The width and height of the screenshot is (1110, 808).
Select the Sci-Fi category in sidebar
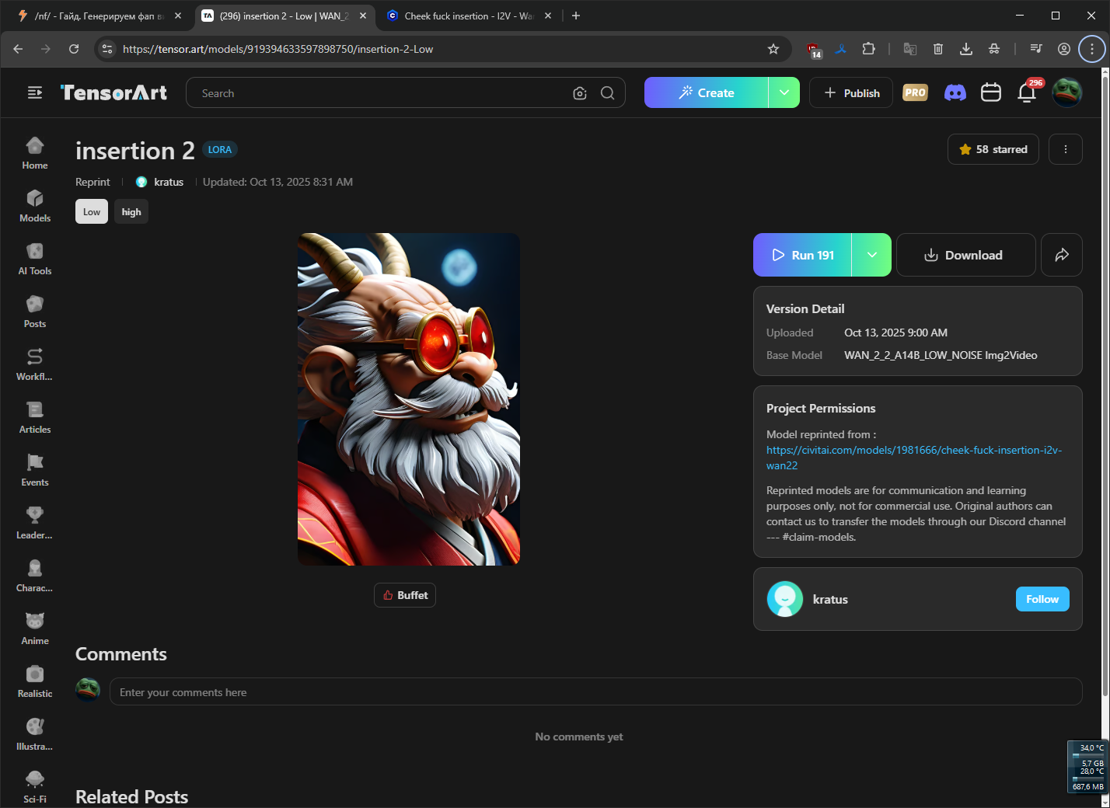(x=35, y=788)
